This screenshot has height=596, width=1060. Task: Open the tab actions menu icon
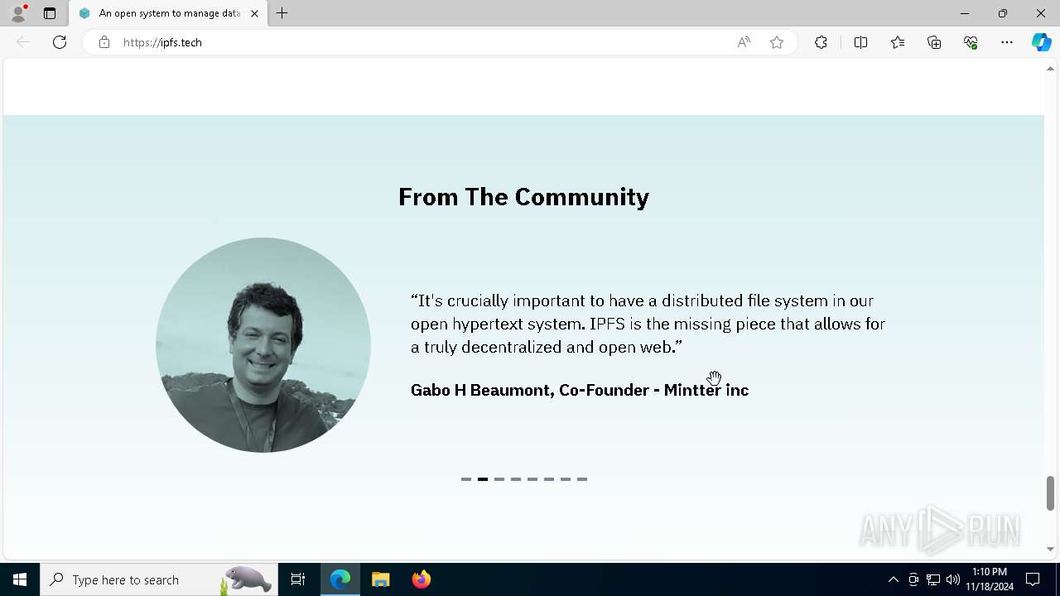pyautogui.click(x=50, y=13)
